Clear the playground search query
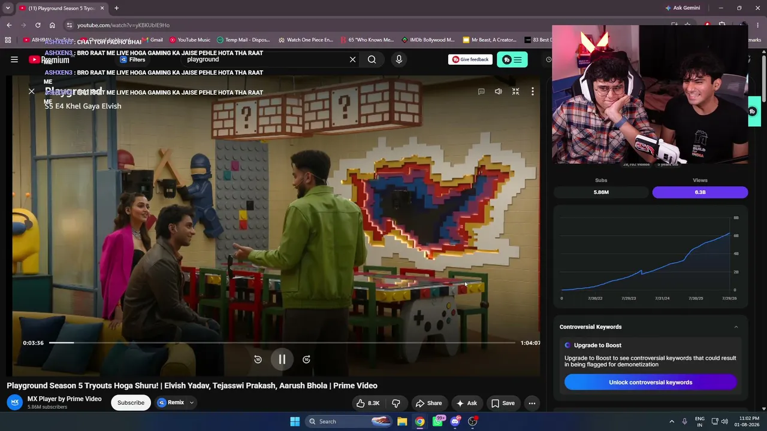This screenshot has width=767, height=431. coord(352,59)
